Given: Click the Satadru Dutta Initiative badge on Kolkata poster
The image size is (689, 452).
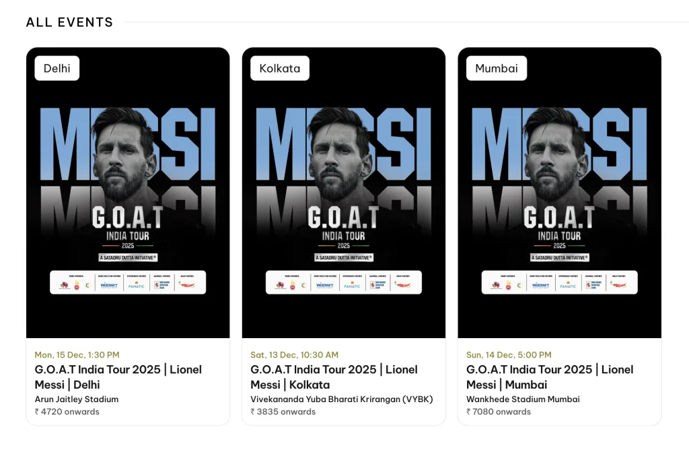Looking at the screenshot, I should click(x=344, y=257).
